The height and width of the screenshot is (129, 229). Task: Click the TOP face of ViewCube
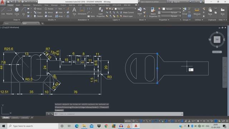[x=217, y=40]
